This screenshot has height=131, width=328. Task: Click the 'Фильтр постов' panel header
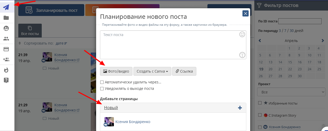coord(291,5)
